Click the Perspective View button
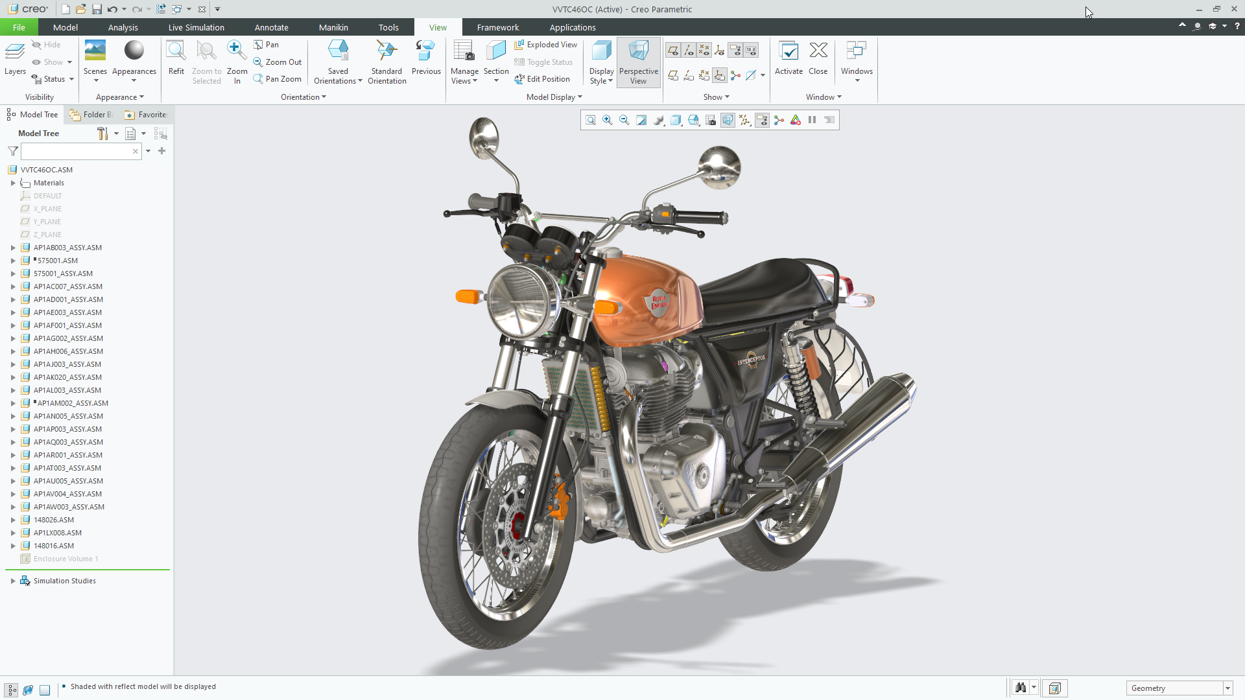 tap(638, 62)
